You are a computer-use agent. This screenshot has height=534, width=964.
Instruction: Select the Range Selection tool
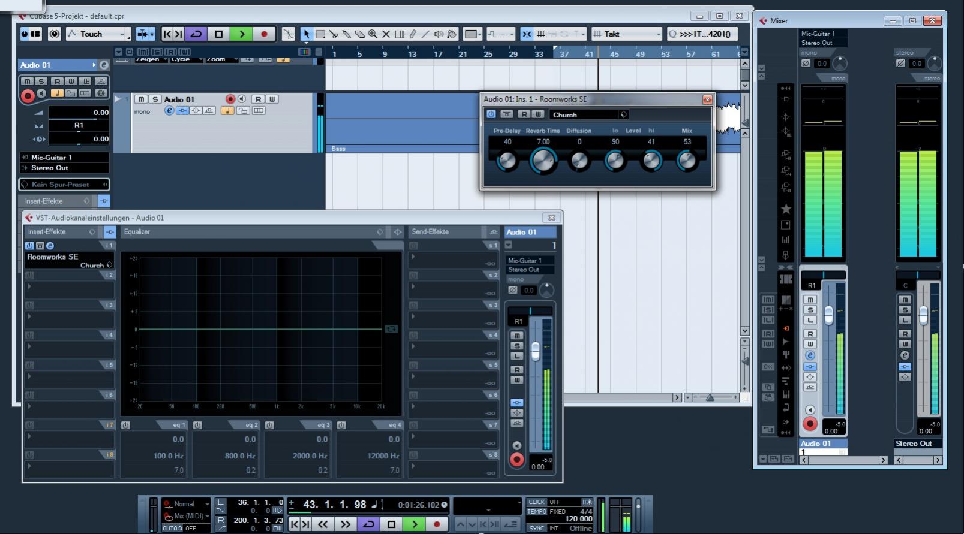click(x=320, y=34)
